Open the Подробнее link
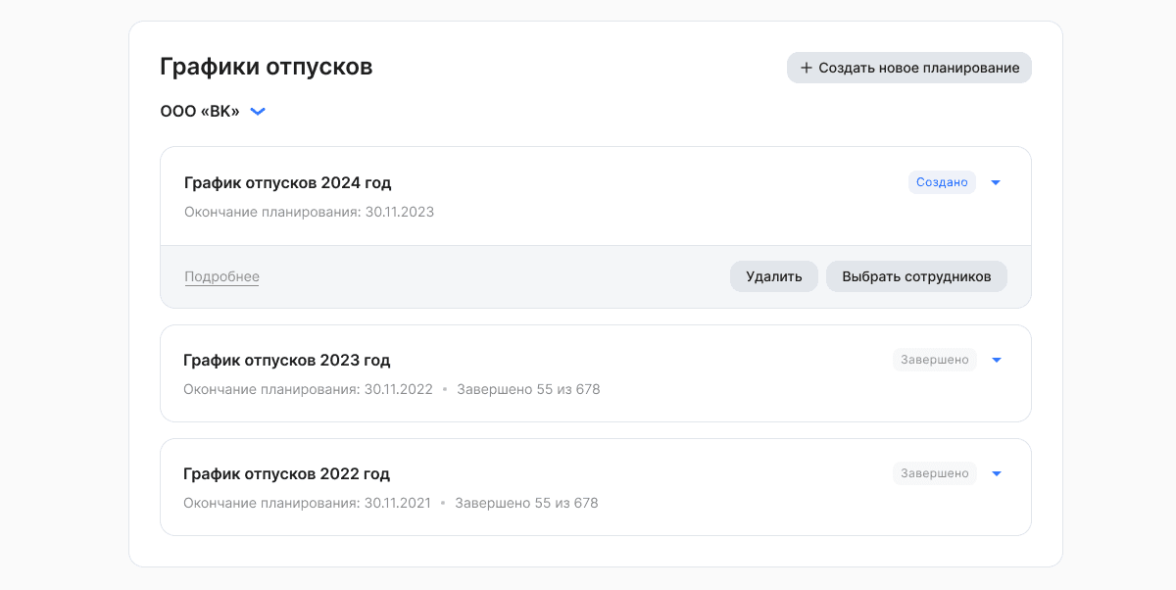 pos(221,276)
